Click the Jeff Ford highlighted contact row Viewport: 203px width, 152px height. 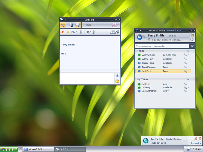pos(163,71)
